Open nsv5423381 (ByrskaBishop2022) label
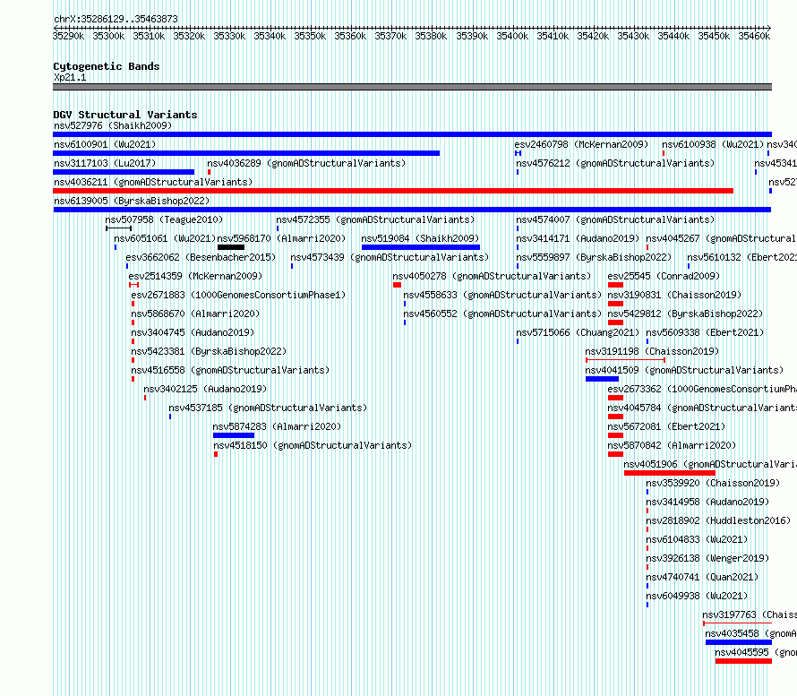Screen dimensions: 797x696 tap(209, 351)
